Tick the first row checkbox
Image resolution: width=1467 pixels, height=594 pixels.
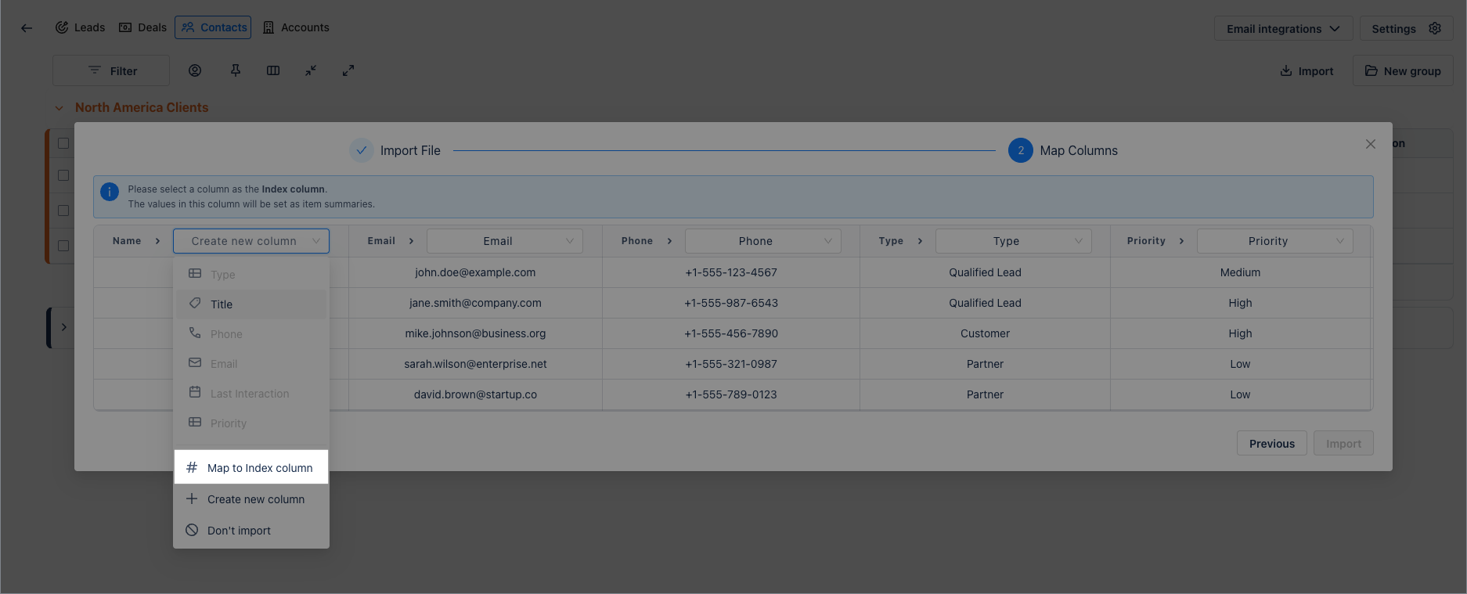point(63,143)
